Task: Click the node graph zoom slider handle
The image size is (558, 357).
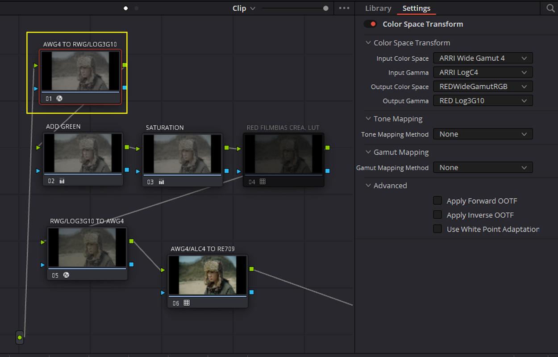Action: (x=326, y=8)
